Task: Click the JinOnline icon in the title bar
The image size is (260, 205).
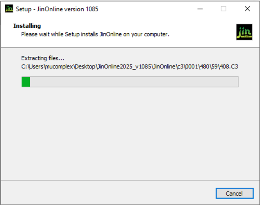Action: click(x=9, y=9)
